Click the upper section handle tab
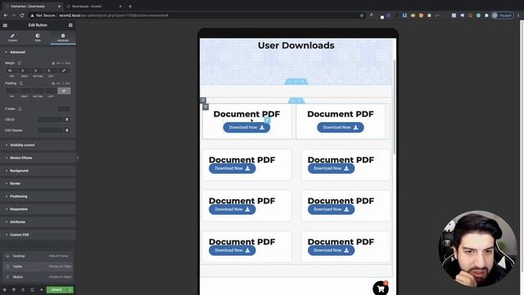The width and height of the screenshot is (524, 295). pyautogui.click(x=296, y=81)
